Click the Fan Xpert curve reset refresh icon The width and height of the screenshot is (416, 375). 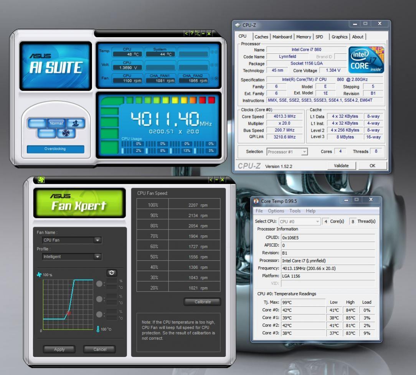coord(112,273)
